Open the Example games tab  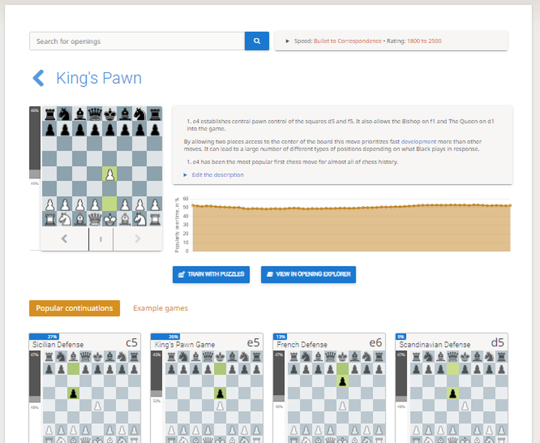click(160, 308)
